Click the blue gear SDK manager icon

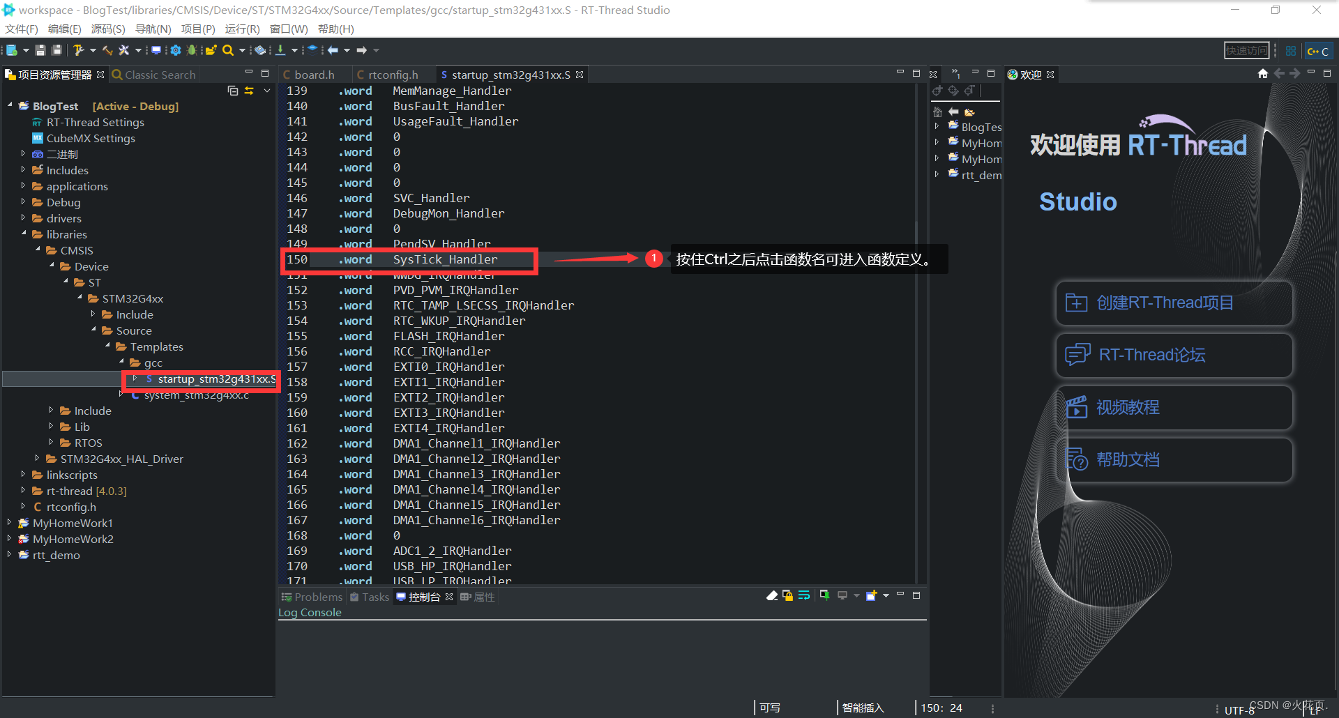pos(175,50)
